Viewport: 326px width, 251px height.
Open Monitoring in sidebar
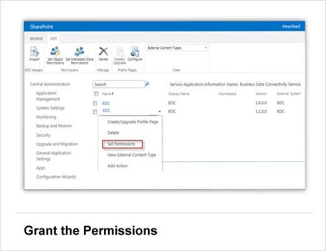pyautogui.click(x=46, y=117)
